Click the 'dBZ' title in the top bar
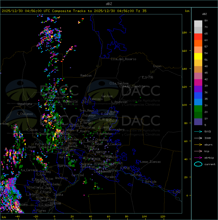This screenshot has width=218, height=220. [x=109, y=4]
